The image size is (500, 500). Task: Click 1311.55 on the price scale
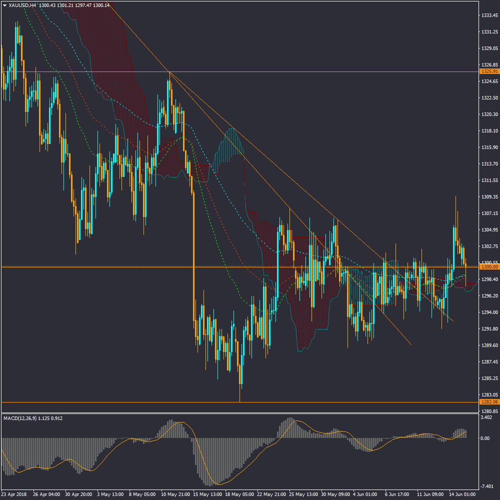[489, 180]
